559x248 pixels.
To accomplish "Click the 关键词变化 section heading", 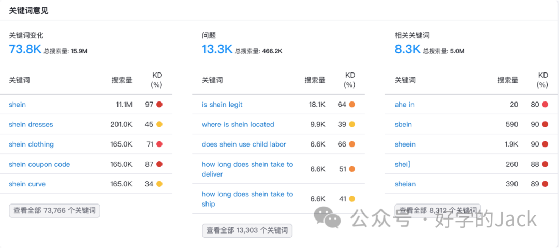I will click(x=26, y=35).
